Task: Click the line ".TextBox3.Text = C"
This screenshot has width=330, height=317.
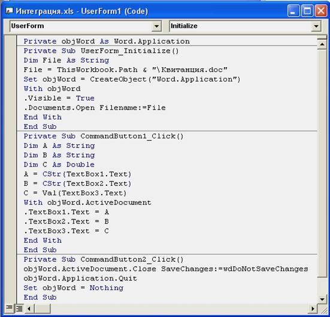Action: (66, 231)
